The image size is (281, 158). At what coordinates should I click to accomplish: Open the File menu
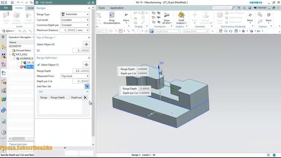click(x=6, y=8)
